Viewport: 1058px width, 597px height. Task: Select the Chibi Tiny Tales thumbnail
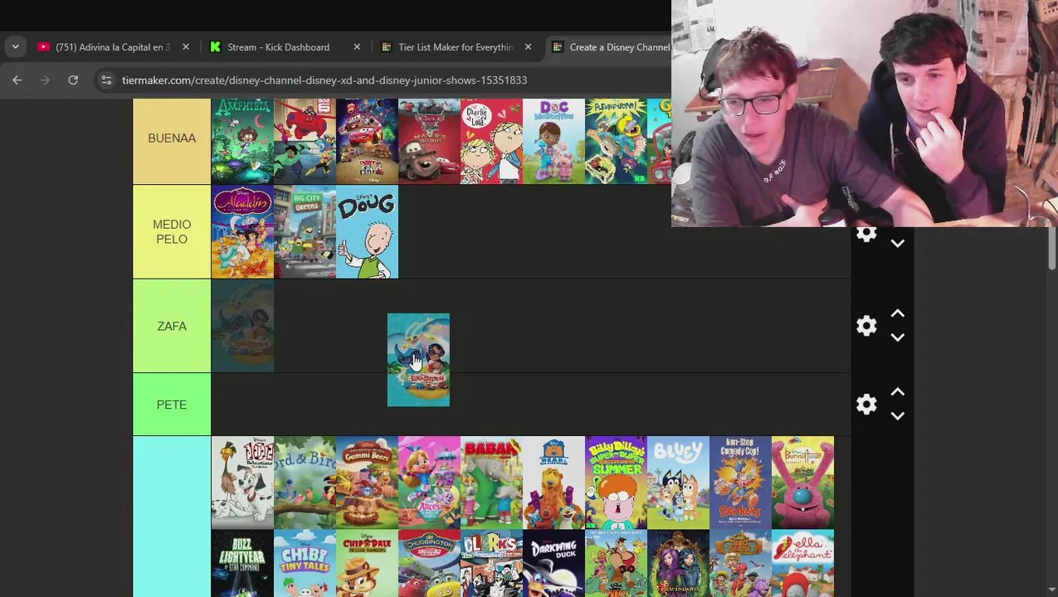tap(305, 564)
